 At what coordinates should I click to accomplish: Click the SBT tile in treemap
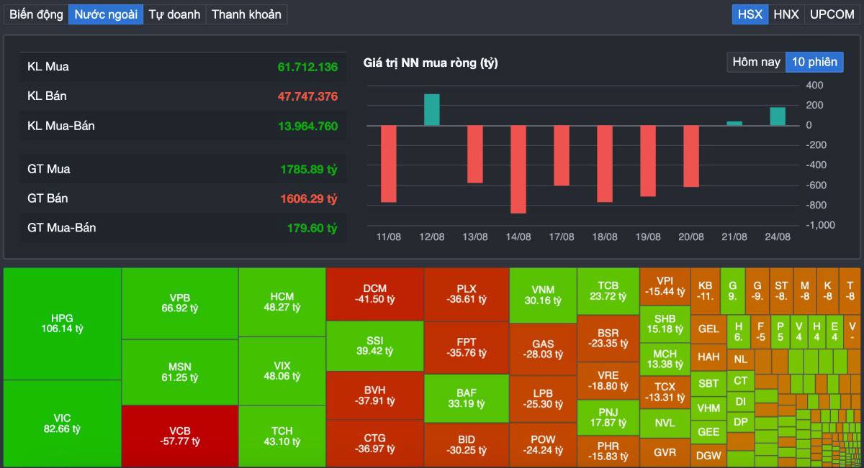tap(708, 383)
